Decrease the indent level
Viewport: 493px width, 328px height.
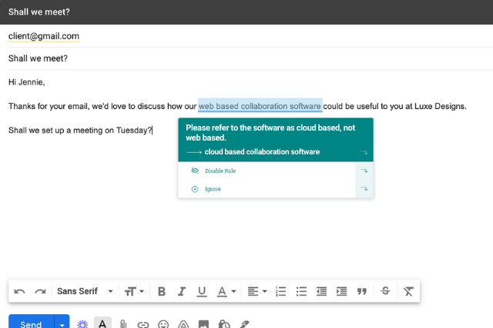tap(321, 292)
